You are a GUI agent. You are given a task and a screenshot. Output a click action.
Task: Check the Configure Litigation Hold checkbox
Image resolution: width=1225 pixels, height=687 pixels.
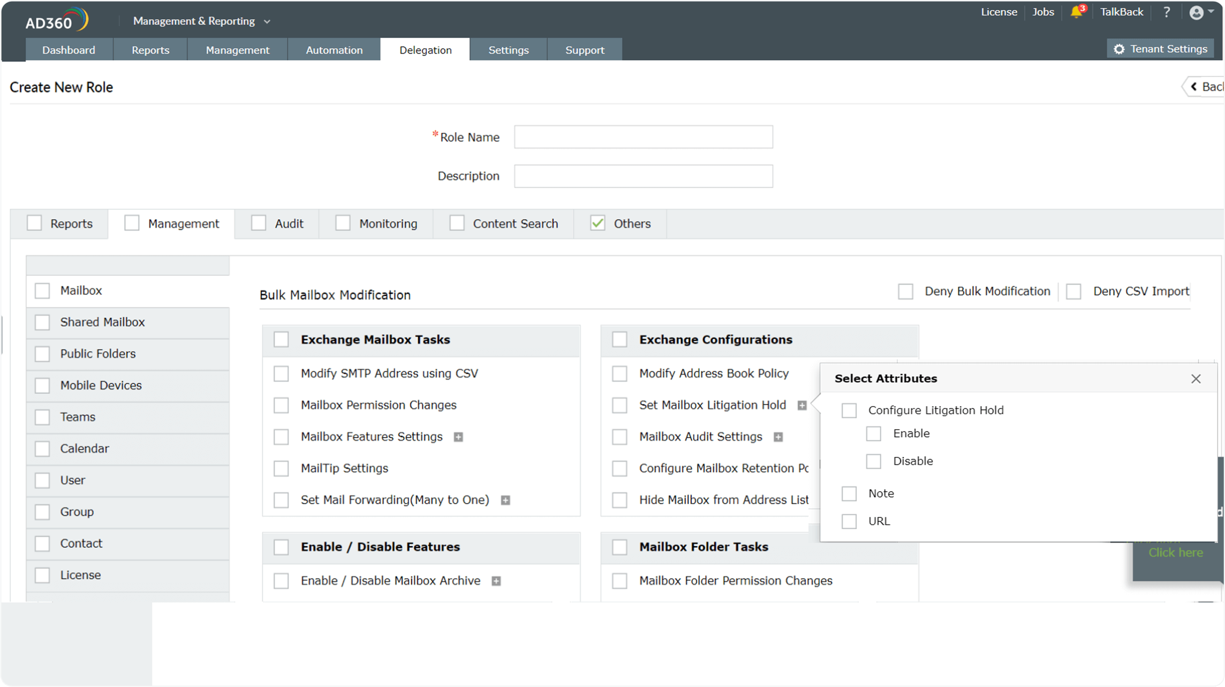pyautogui.click(x=849, y=410)
